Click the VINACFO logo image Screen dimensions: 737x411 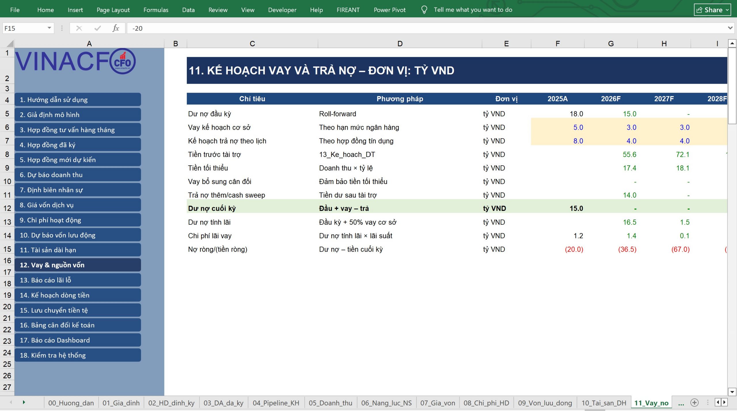75,61
